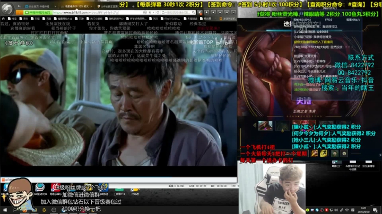382x214 pixels.
Task: Focus the bilibili.com address bar
Action: coord(98,12)
